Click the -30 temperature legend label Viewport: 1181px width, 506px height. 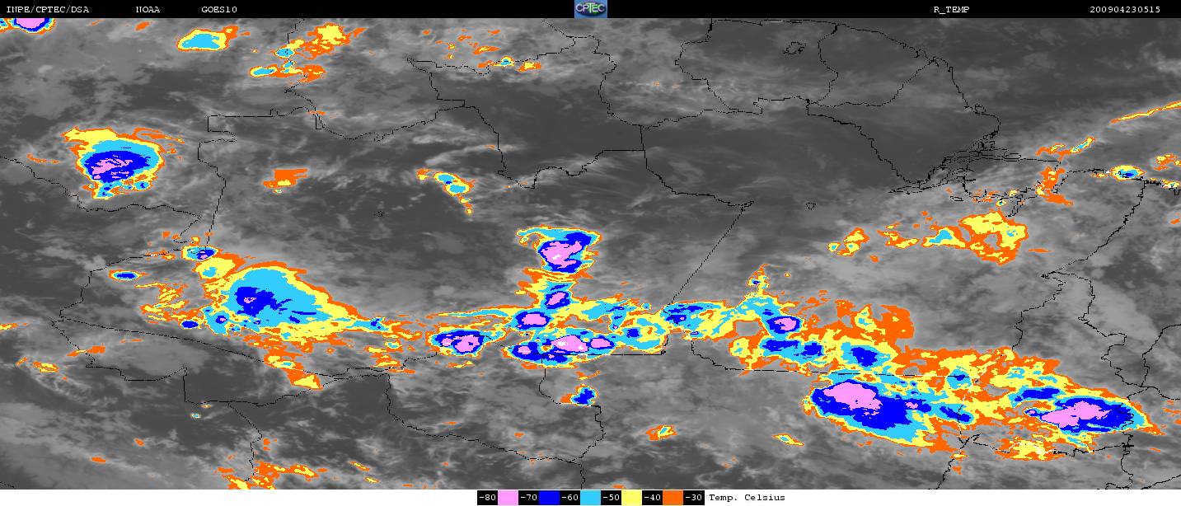pyautogui.click(x=693, y=498)
